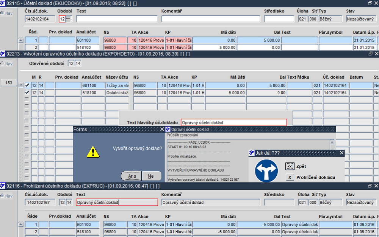Click the Zpět back arrow icon
The height and width of the screenshot is (237, 379).
point(290,166)
